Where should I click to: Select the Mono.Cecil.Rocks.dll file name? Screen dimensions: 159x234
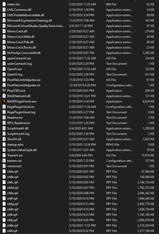point(22,48)
